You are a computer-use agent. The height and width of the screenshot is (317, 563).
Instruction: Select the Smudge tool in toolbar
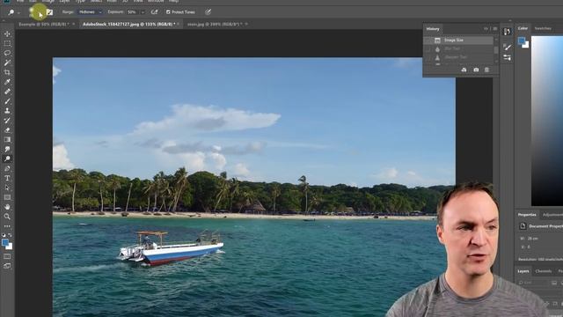[7, 149]
